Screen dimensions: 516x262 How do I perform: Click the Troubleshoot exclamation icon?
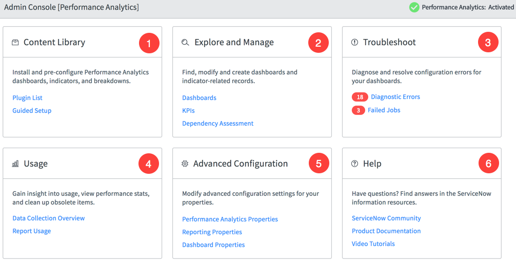[x=354, y=42]
